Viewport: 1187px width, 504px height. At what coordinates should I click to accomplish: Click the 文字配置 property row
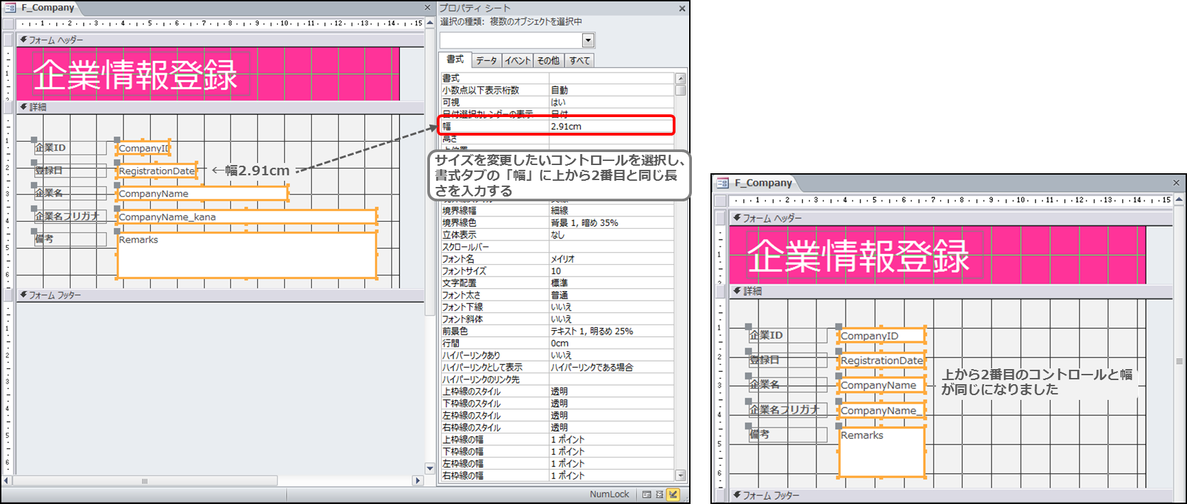(x=557, y=283)
